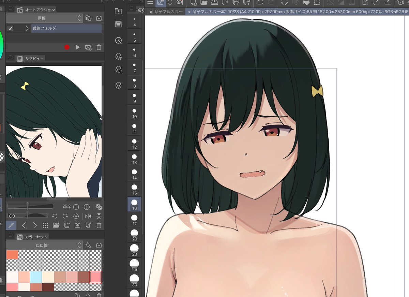Close the 栞子フルカラー document tab
Viewport: 409px width, 297px height.
(x=151, y=12)
